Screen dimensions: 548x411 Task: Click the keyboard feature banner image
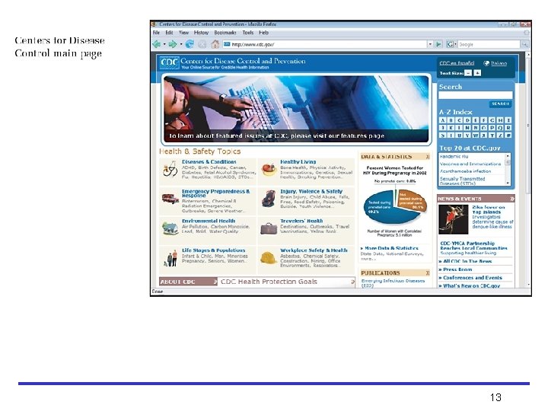296,109
